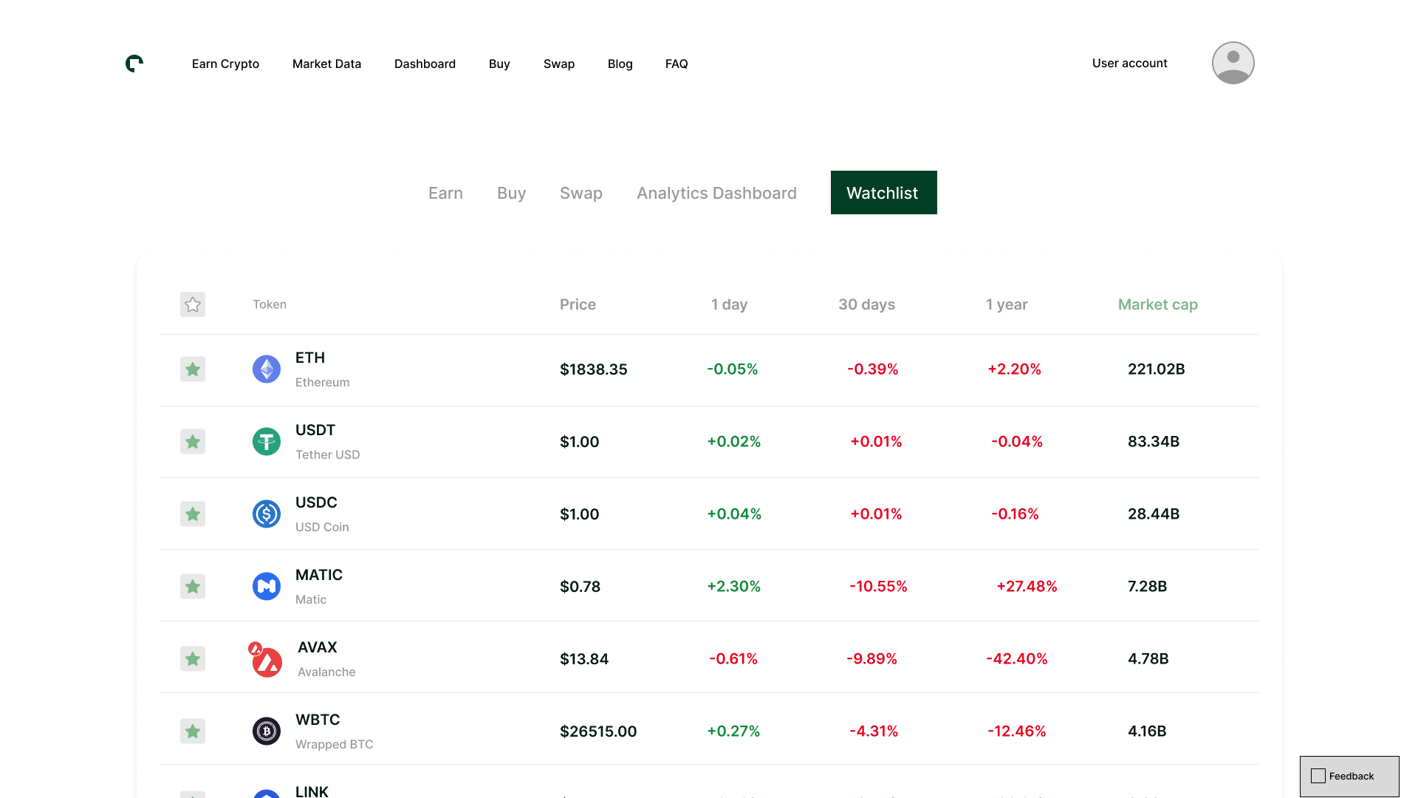Click the USD Coin logo icon
1418x798 pixels.
point(267,514)
